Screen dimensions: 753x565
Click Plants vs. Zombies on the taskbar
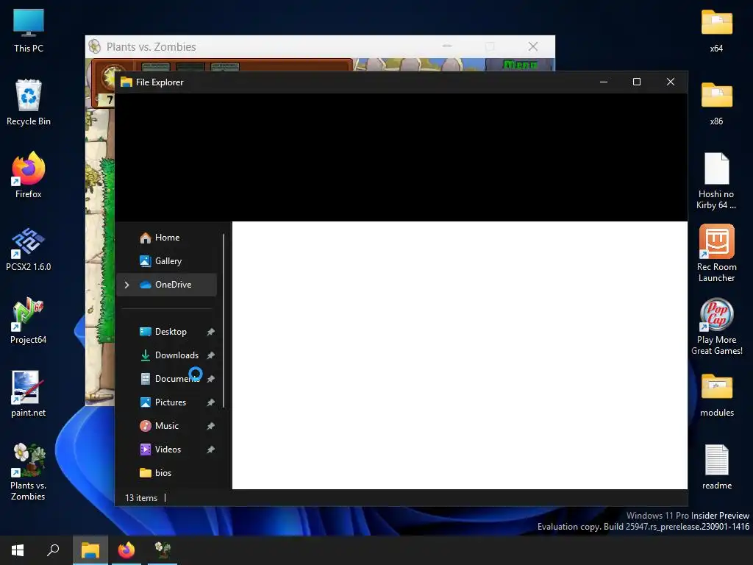(163, 550)
